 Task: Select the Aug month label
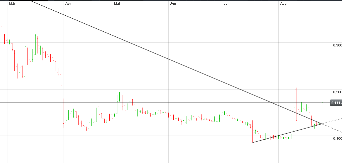click(x=284, y=3)
